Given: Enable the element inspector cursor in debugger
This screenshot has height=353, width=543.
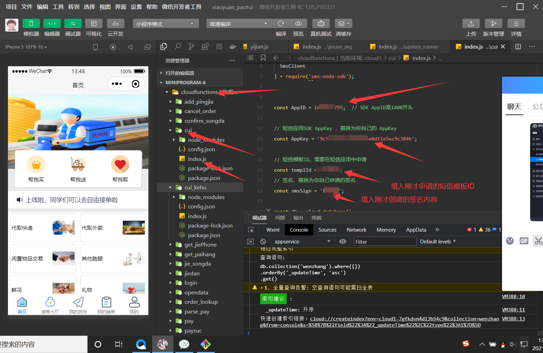Looking at the screenshot, I should (x=251, y=230).
